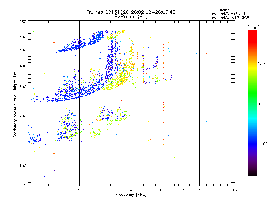276x207 pixels.
Task: Click y-axis tick label '600'
Action: [x=23, y=37]
